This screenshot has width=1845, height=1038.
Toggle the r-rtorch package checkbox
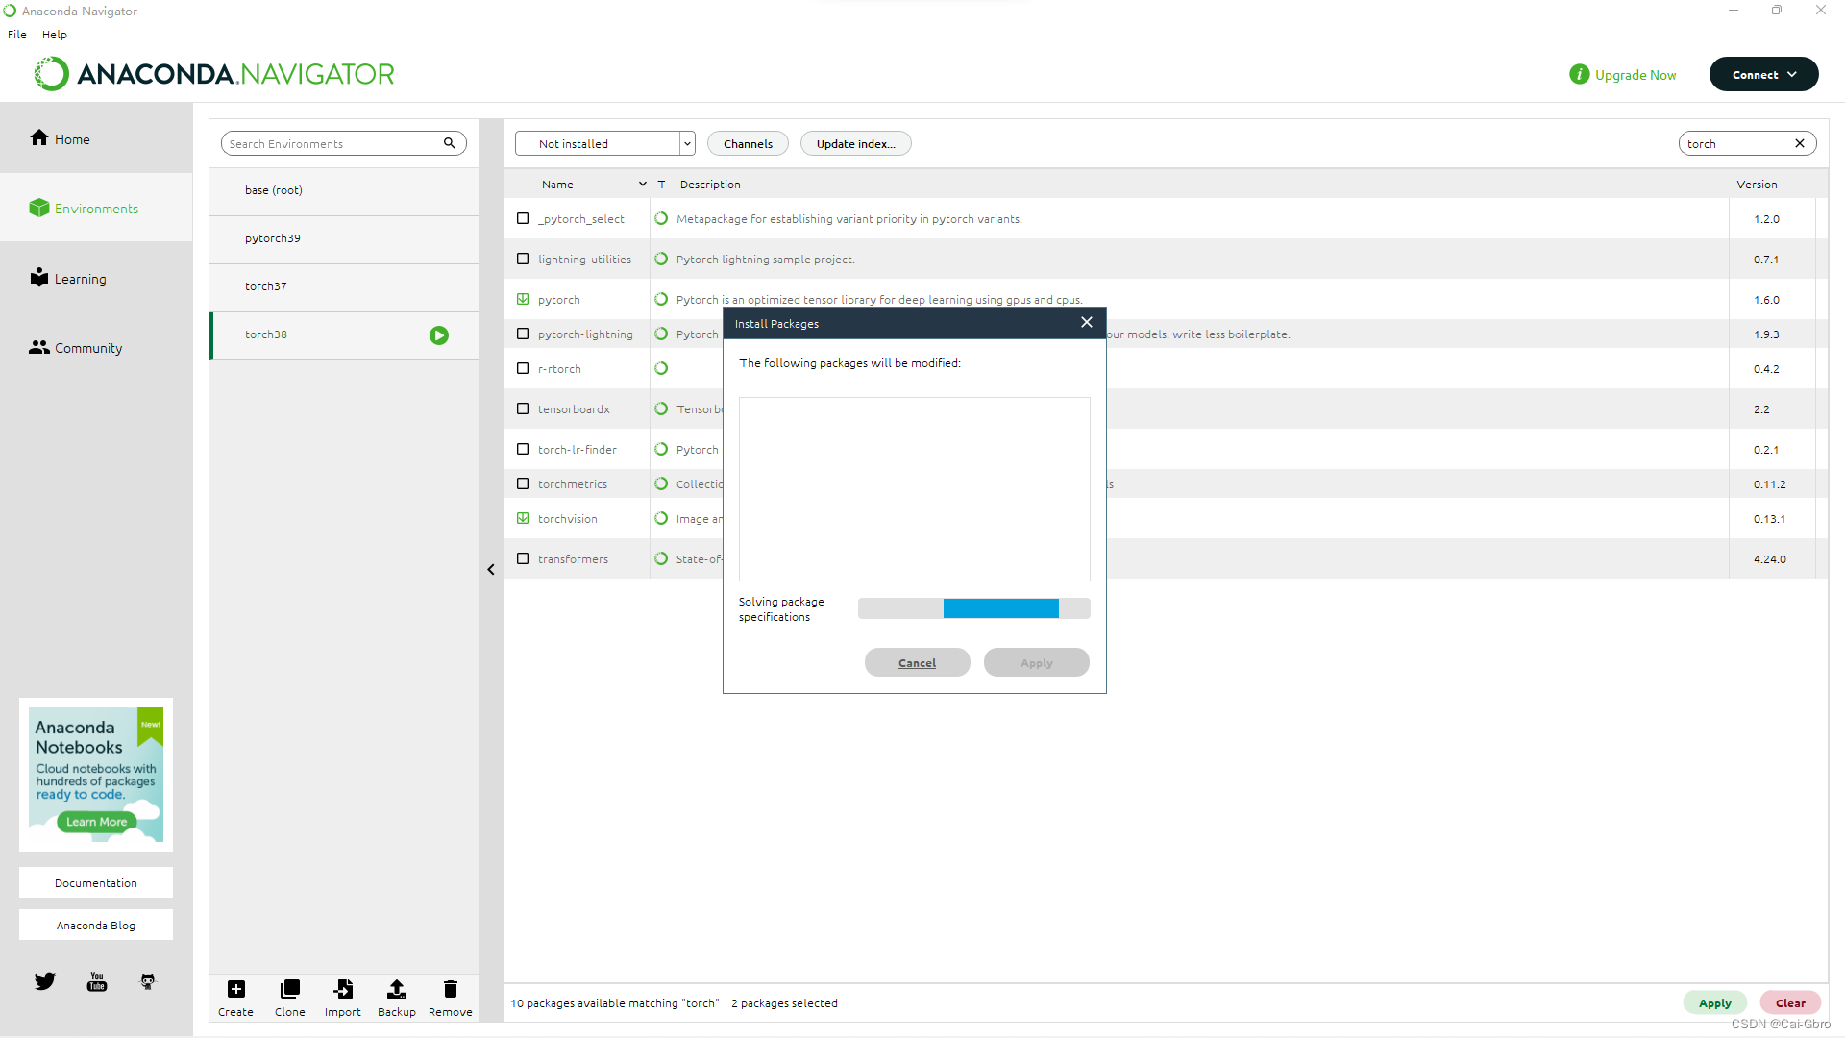tap(523, 368)
